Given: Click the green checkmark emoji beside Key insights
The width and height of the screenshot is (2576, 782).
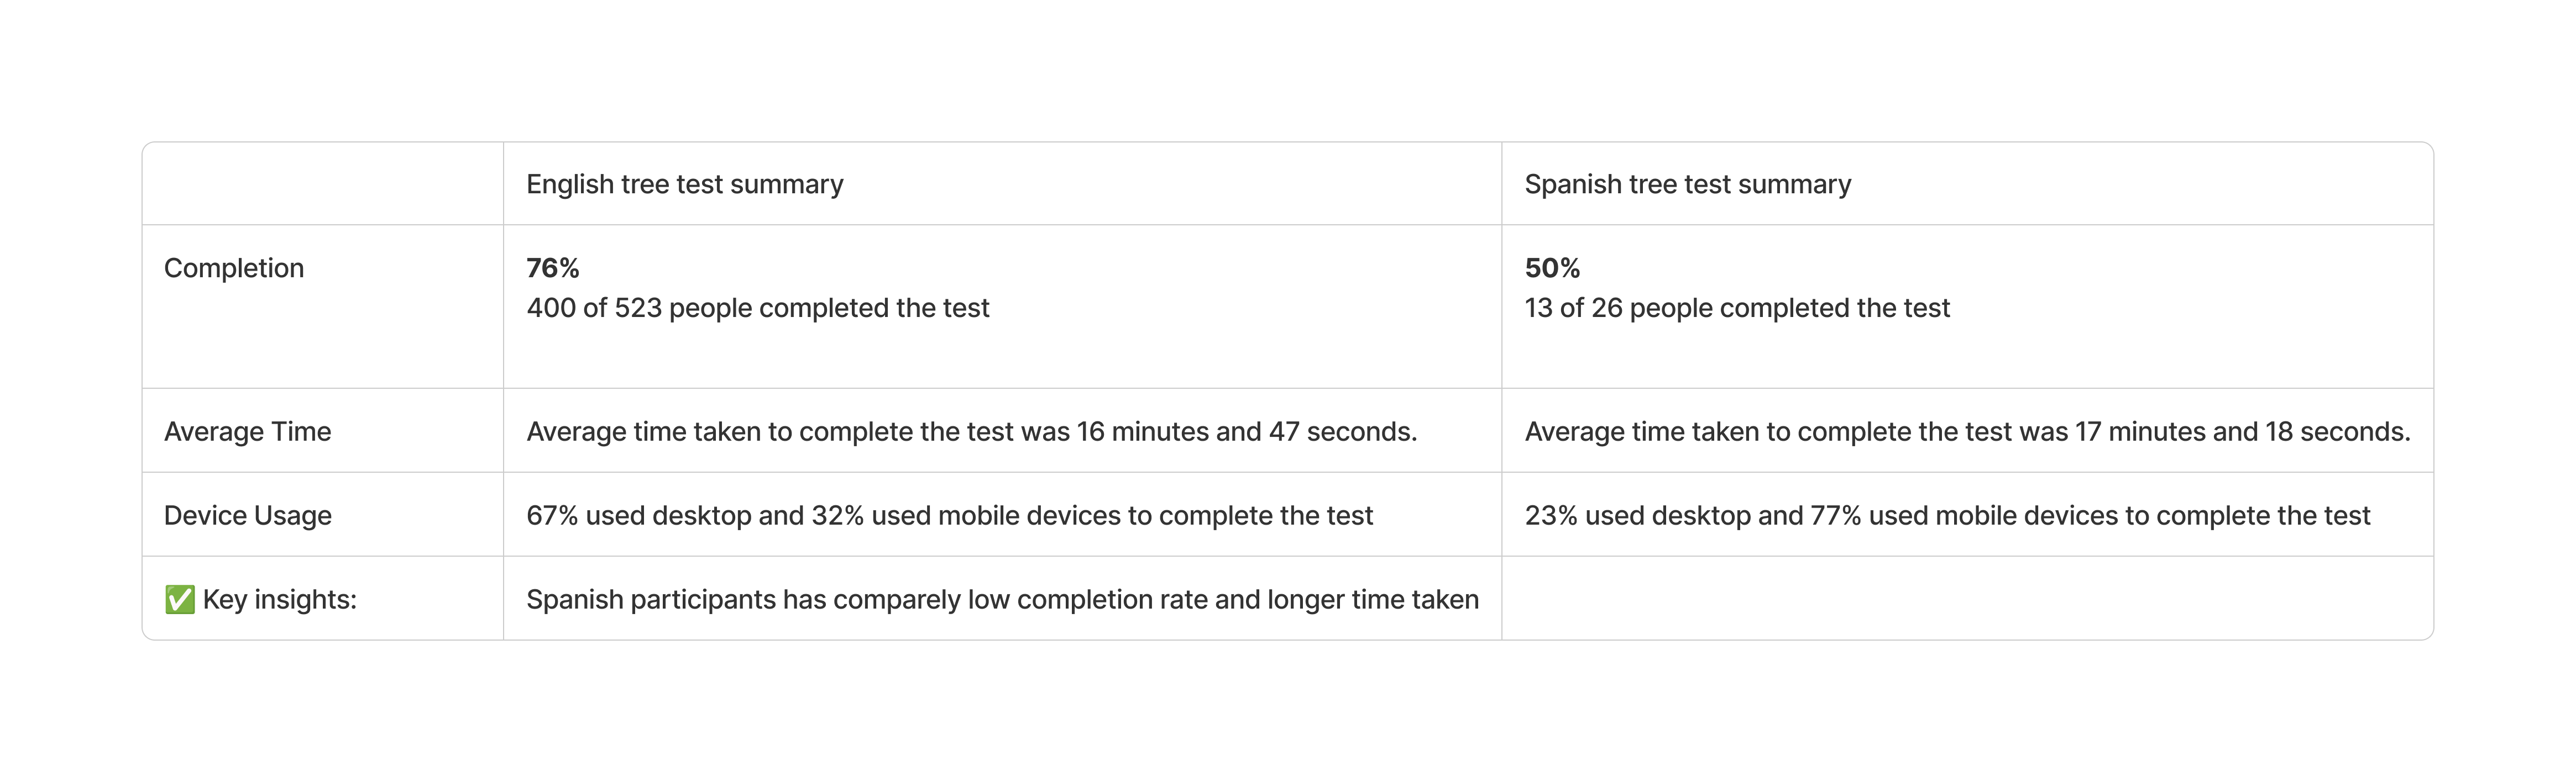Looking at the screenshot, I should (x=180, y=599).
